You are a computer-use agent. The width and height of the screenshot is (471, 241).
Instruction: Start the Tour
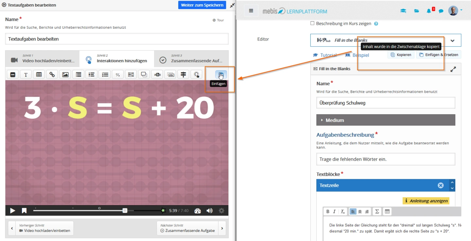[x=218, y=20]
